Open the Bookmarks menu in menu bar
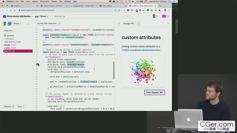Screen dimensions: 237x133 click(44, 1)
